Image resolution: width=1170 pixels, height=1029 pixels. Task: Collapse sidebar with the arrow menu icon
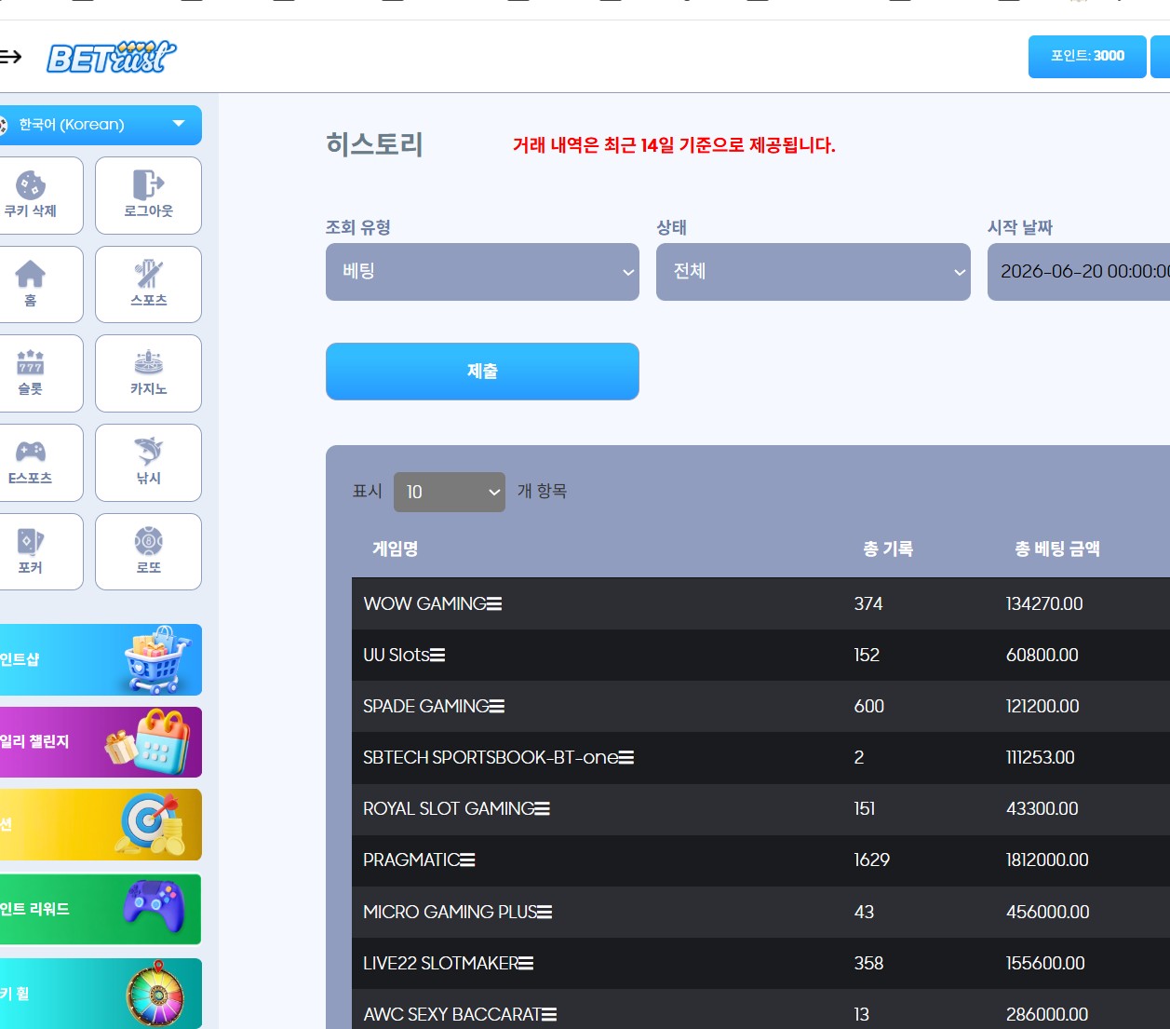tap(10, 57)
